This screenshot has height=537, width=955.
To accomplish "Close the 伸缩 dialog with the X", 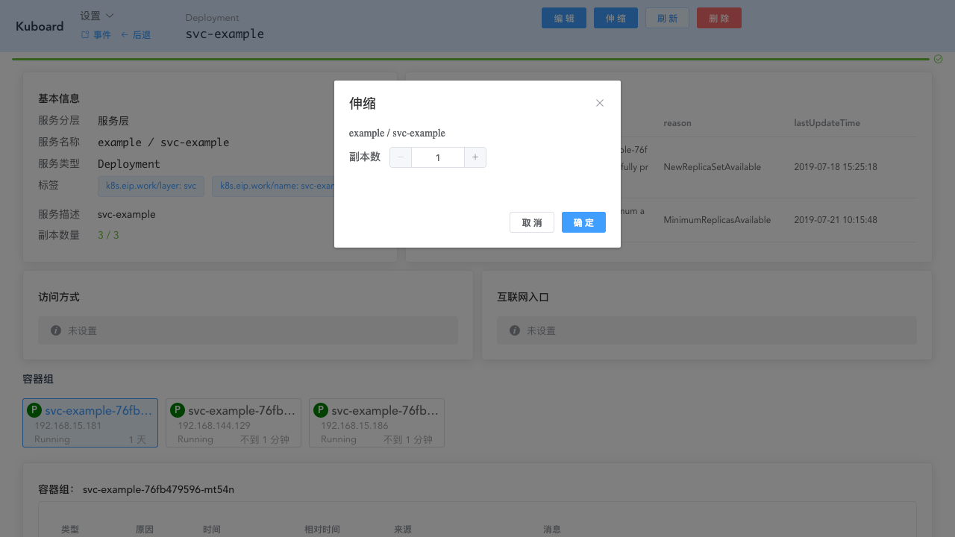I will tap(600, 103).
